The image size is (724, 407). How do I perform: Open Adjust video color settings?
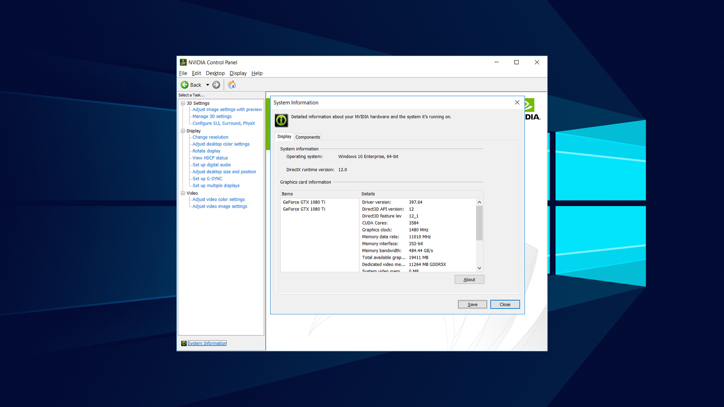point(219,199)
